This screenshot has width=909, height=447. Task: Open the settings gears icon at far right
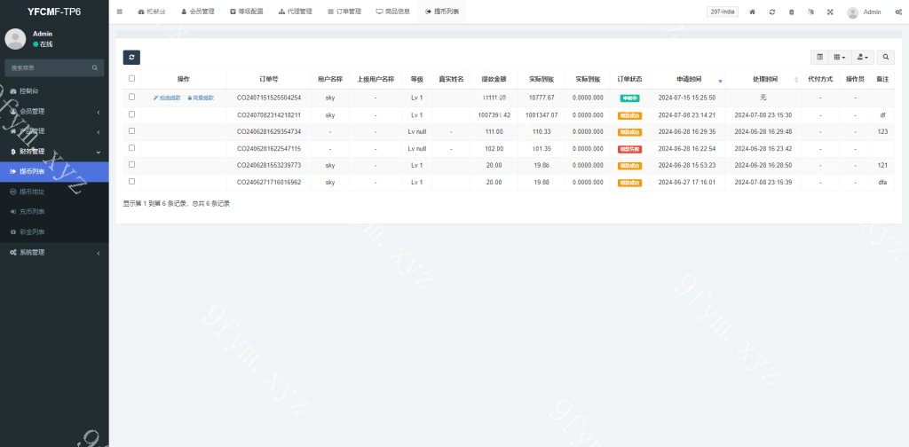(x=898, y=12)
